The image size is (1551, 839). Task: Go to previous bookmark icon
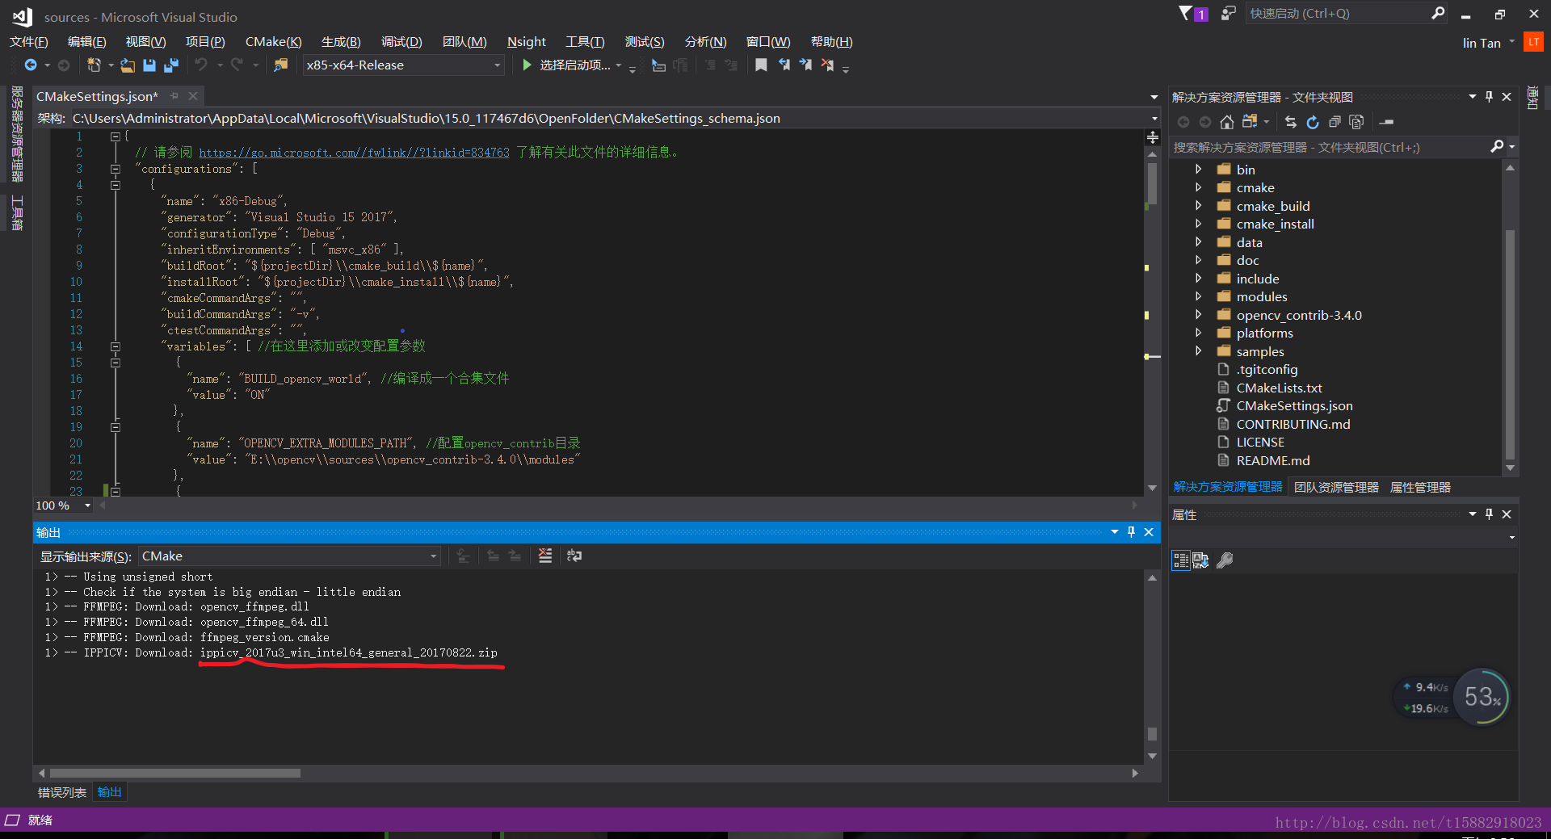coord(784,65)
